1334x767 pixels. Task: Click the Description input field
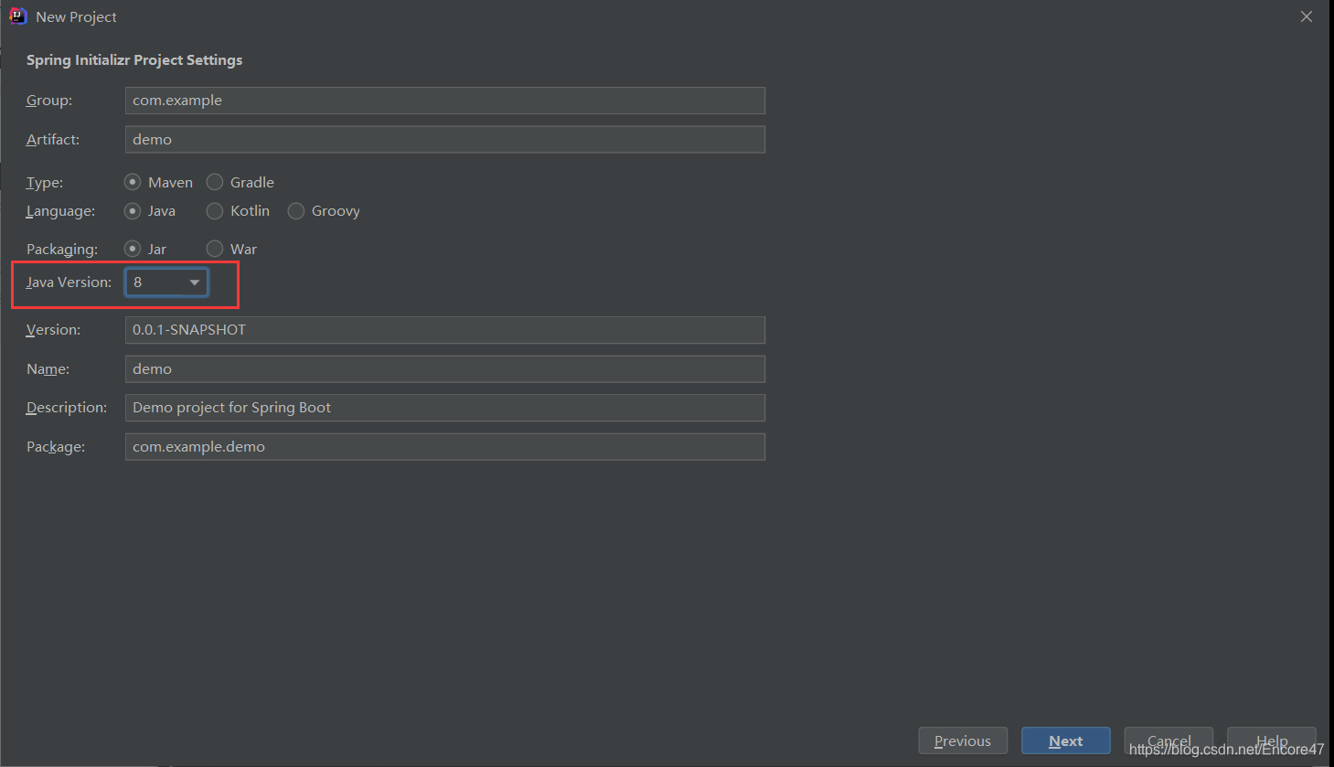[x=444, y=408]
